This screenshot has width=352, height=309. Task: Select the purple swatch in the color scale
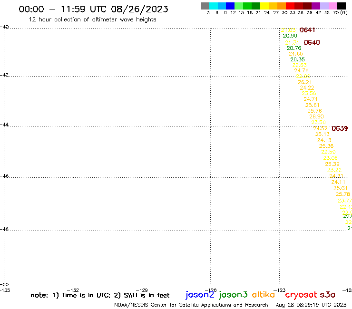316,6
